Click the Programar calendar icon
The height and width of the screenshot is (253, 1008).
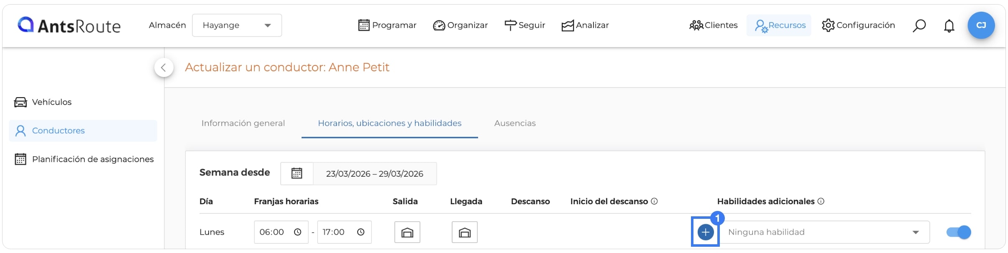pyautogui.click(x=364, y=25)
